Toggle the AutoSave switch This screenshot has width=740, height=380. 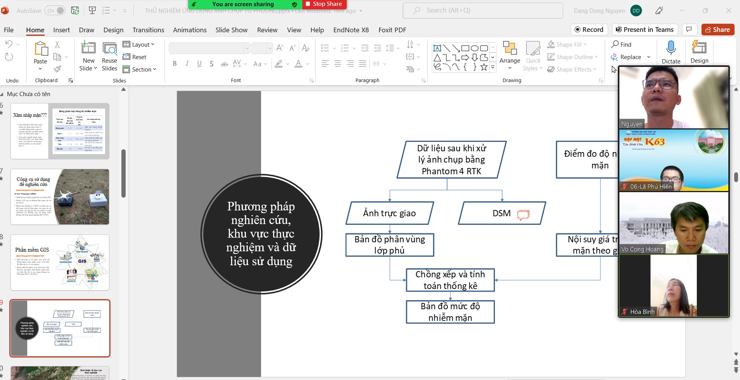[x=55, y=11]
